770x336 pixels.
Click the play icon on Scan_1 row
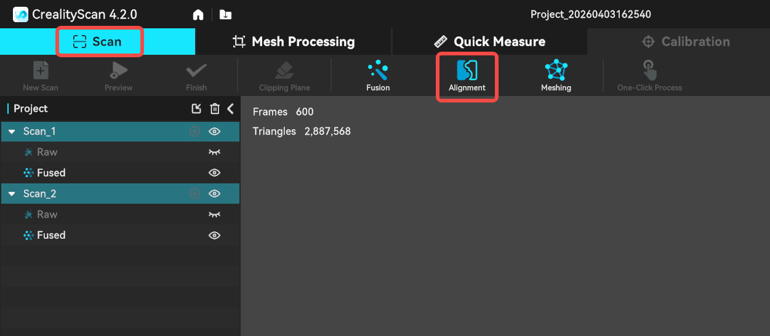[x=195, y=131]
